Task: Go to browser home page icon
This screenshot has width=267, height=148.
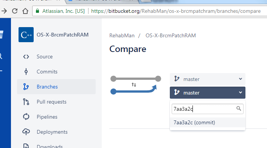Action: point(25,11)
